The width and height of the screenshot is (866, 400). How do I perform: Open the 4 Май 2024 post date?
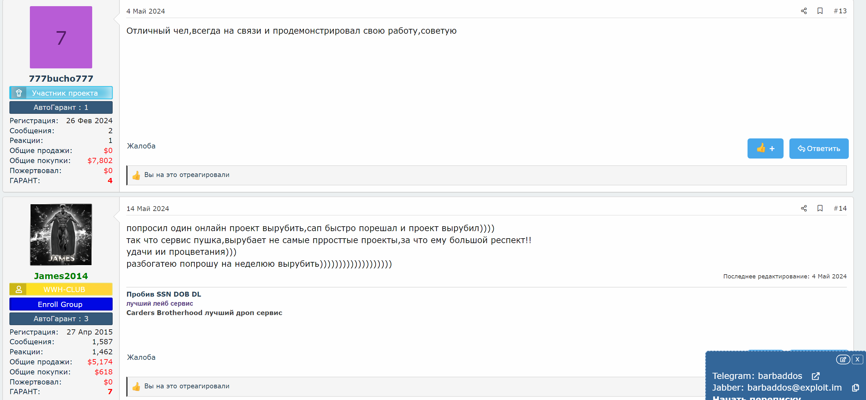145,11
